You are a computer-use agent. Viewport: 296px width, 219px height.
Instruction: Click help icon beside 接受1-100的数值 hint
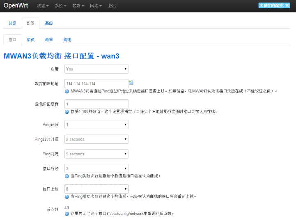point(67,112)
